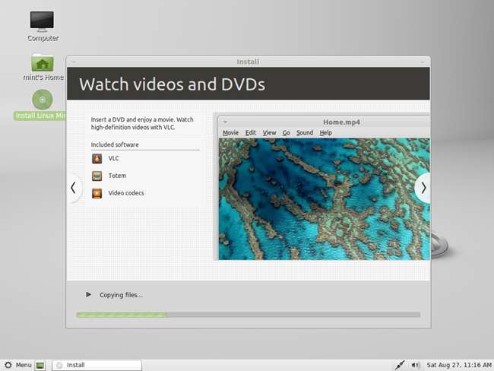The height and width of the screenshot is (371, 494).
Task: Open the Install window menu button
Action: coord(74,62)
